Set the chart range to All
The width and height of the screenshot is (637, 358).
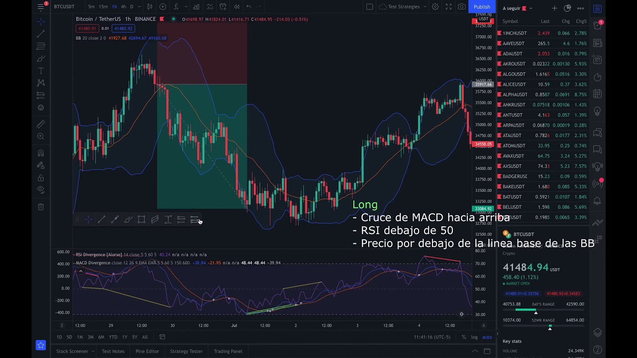[x=145, y=337]
